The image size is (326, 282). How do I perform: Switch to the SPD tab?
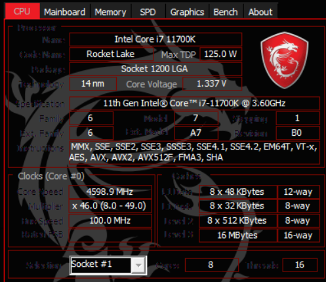pyautogui.click(x=148, y=12)
